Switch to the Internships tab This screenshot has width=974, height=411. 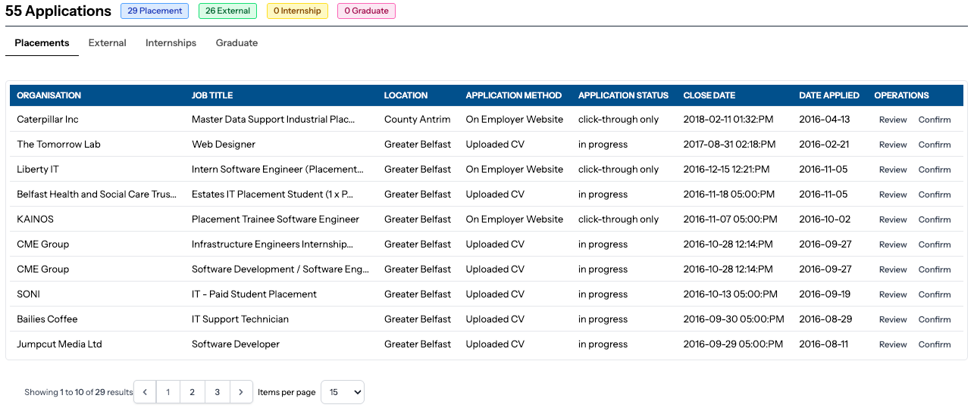[171, 43]
